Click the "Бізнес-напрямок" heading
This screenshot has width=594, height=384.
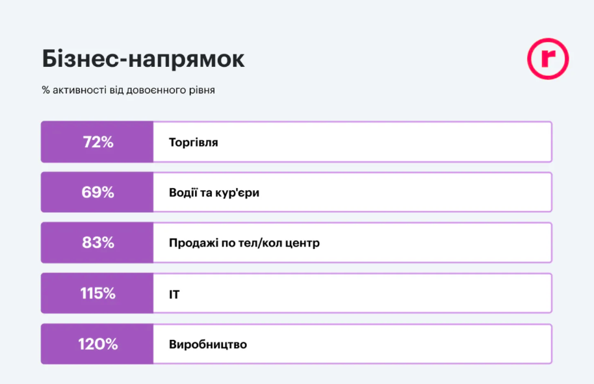coord(144,58)
